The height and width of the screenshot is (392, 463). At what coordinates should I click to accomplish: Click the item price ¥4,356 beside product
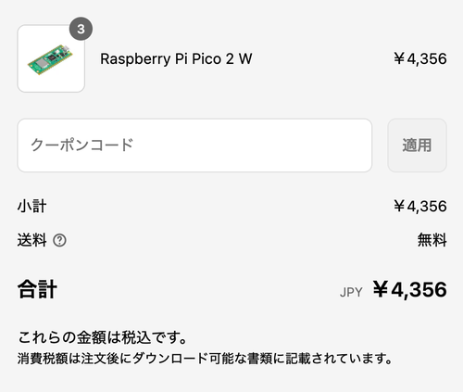pyautogui.click(x=420, y=58)
